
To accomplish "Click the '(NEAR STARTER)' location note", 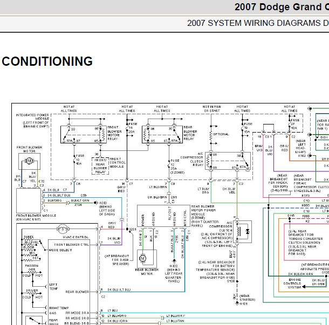I will click(248, 298).
